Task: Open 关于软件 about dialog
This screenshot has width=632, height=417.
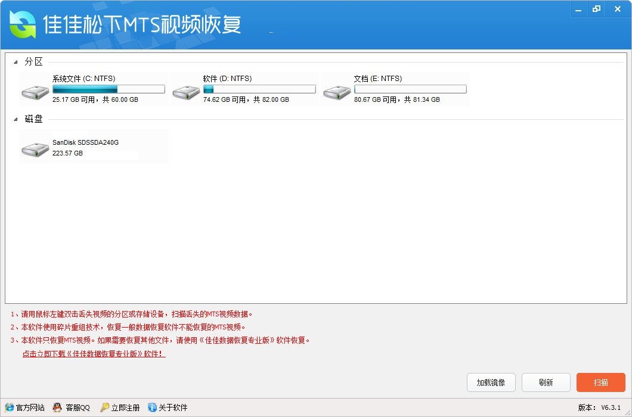Action: pyautogui.click(x=173, y=407)
